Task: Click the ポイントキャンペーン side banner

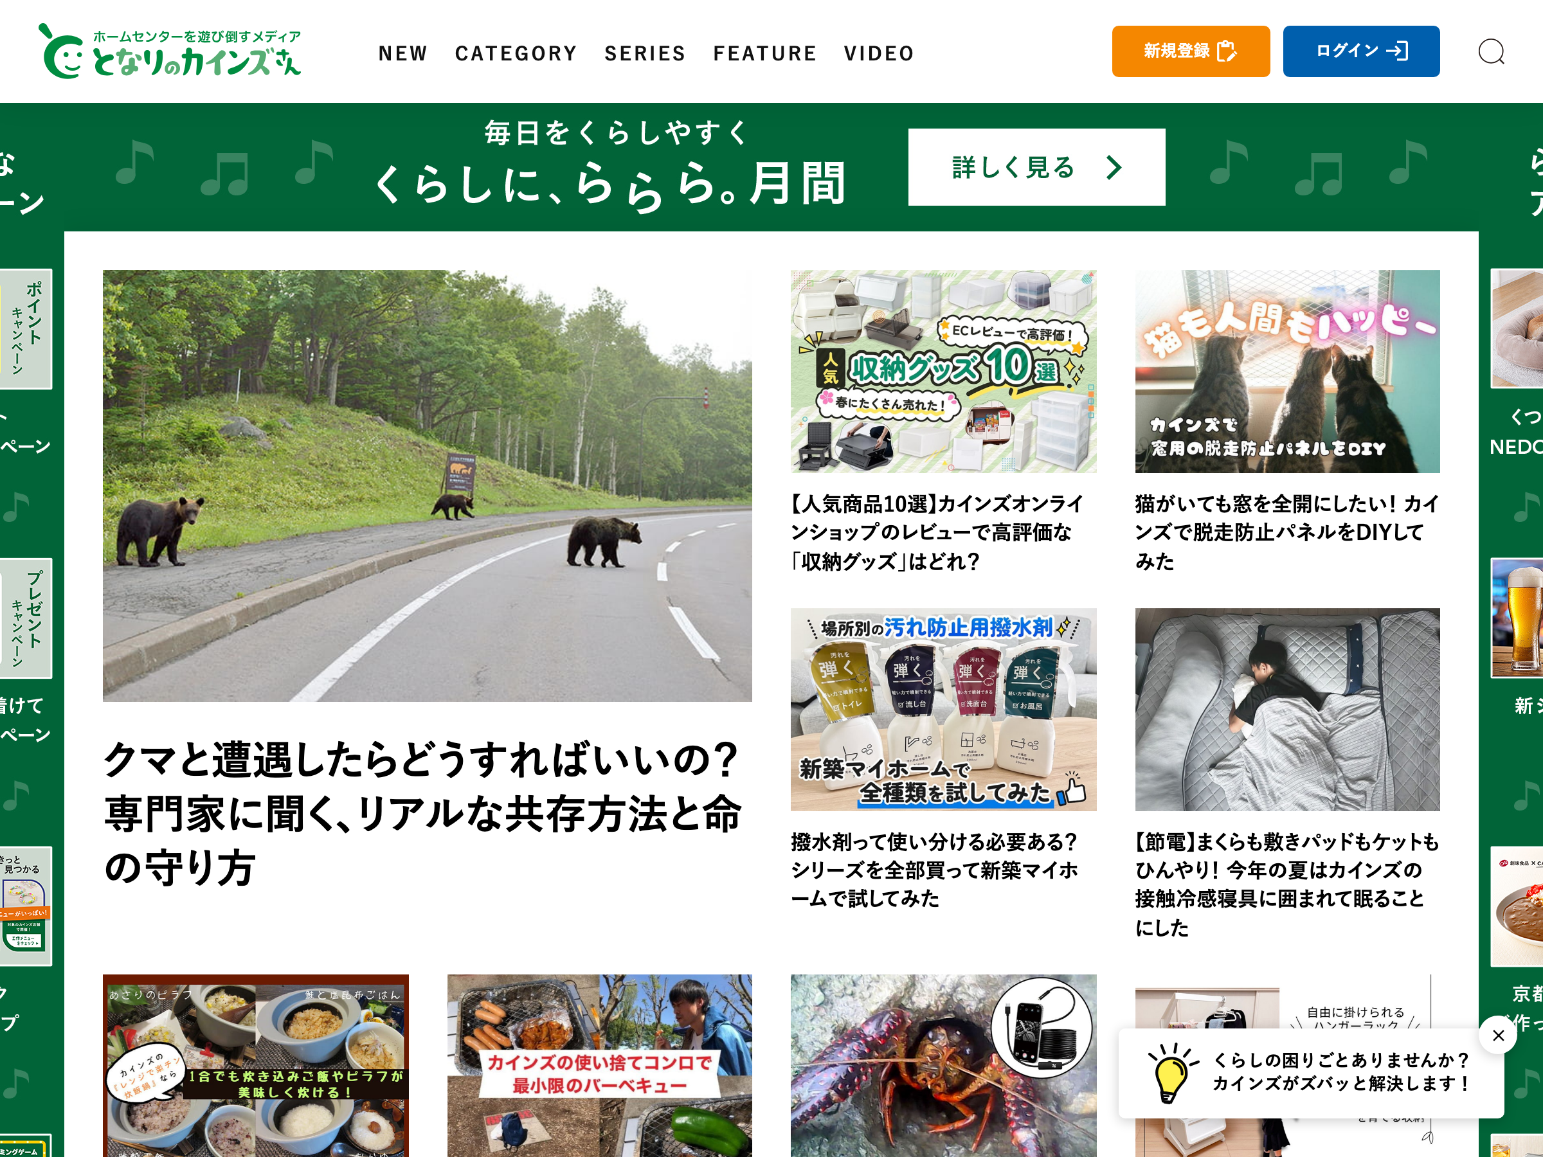Action: (26, 329)
